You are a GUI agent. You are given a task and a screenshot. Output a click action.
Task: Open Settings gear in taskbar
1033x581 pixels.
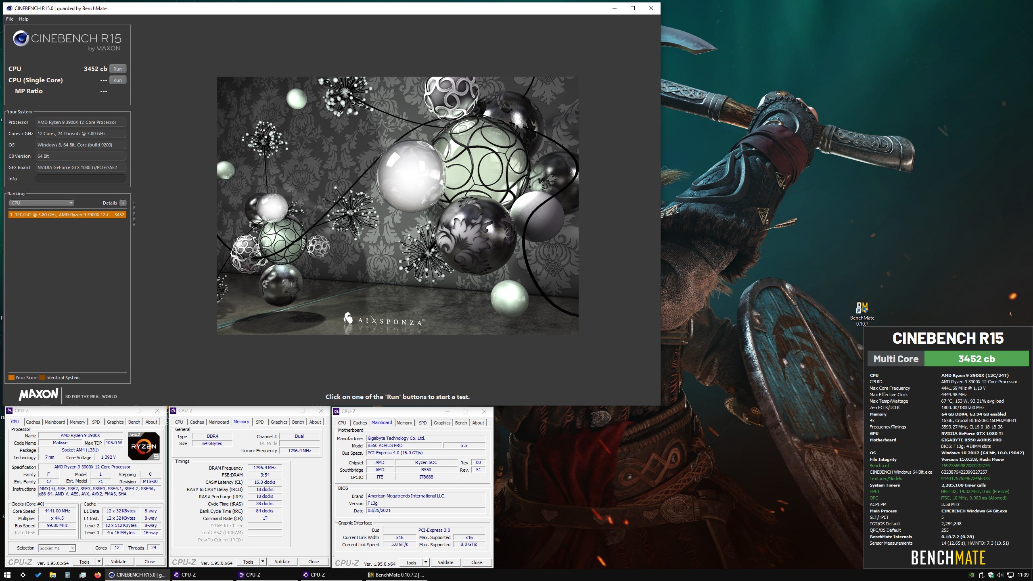point(23,575)
